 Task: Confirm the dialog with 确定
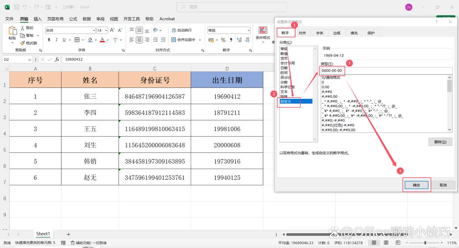click(x=416, y=185)
